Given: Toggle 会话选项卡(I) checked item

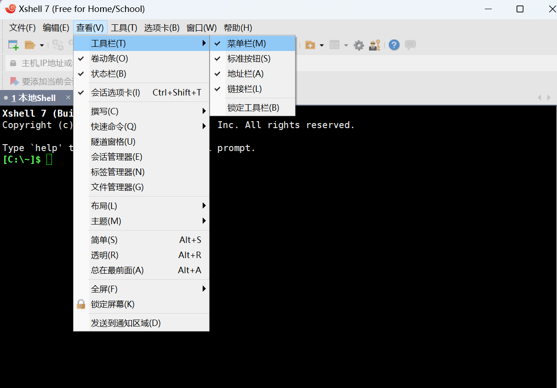Looking at the screenshot, I should pyautogui.click(x=141, y=92).
